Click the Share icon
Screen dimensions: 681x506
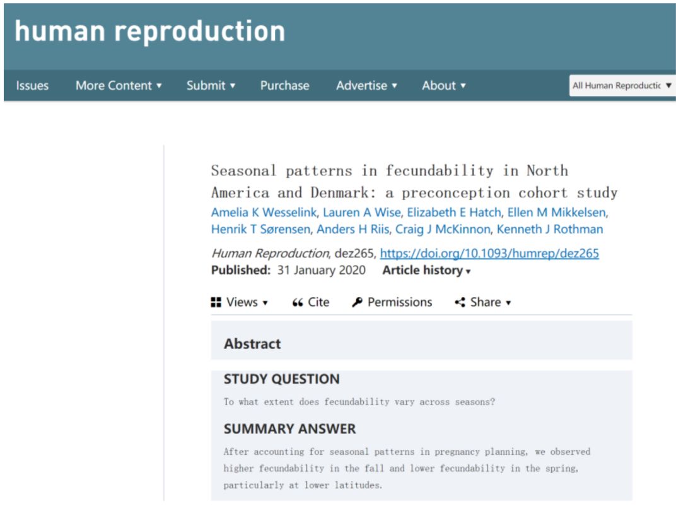(460, 302)
